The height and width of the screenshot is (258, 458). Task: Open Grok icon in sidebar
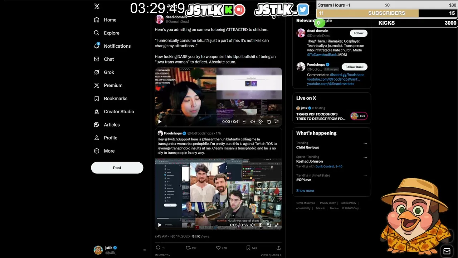(x=97, y=72)
